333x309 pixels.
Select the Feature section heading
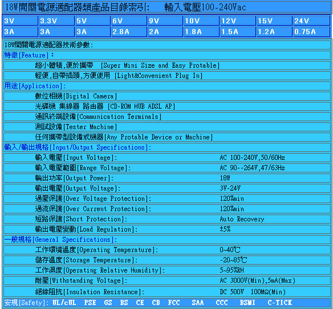(29, 55)
